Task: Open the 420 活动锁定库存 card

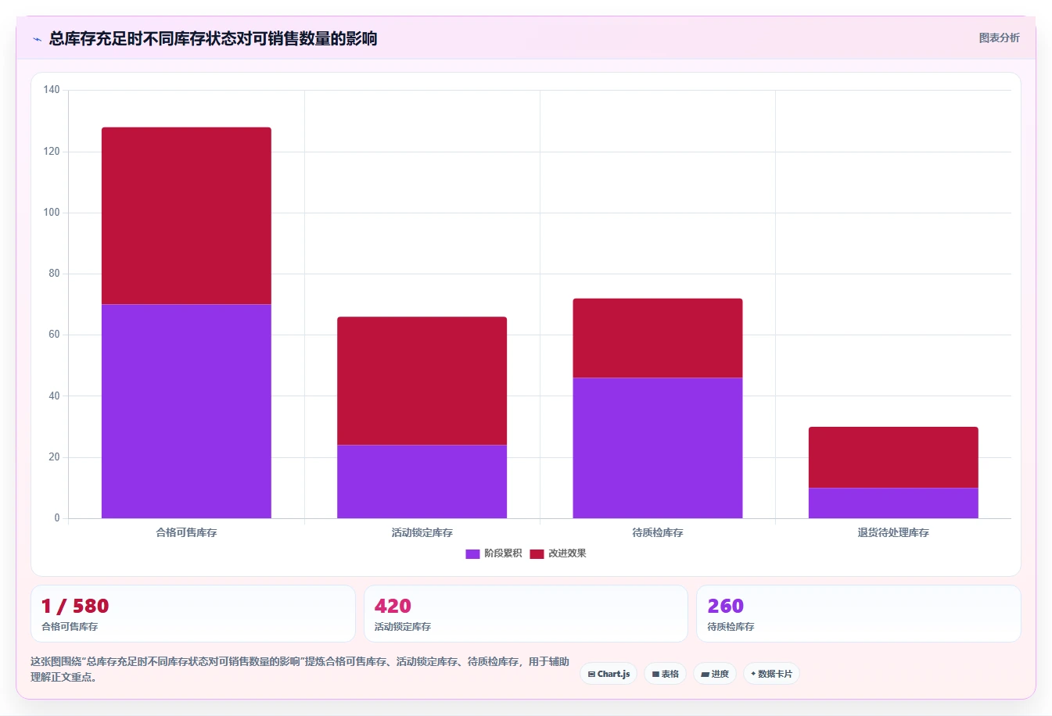Action: click(x=526, y=614)
